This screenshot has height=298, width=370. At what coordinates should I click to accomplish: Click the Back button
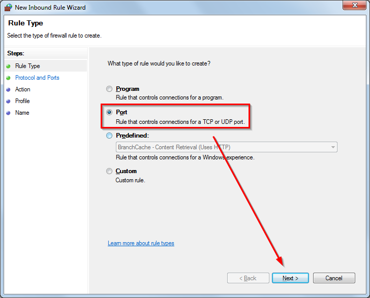pos(248,278)
